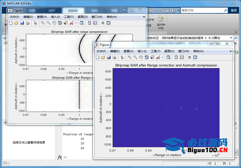Insert Colorbar in Figure 1

pos(89,23)
